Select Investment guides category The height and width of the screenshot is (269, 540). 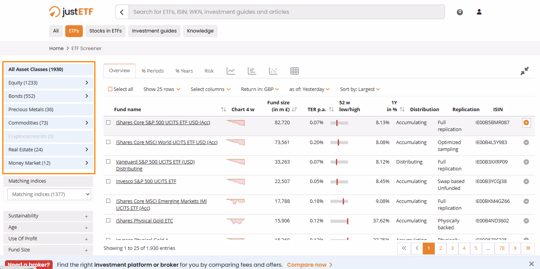[x=155, y=31]
